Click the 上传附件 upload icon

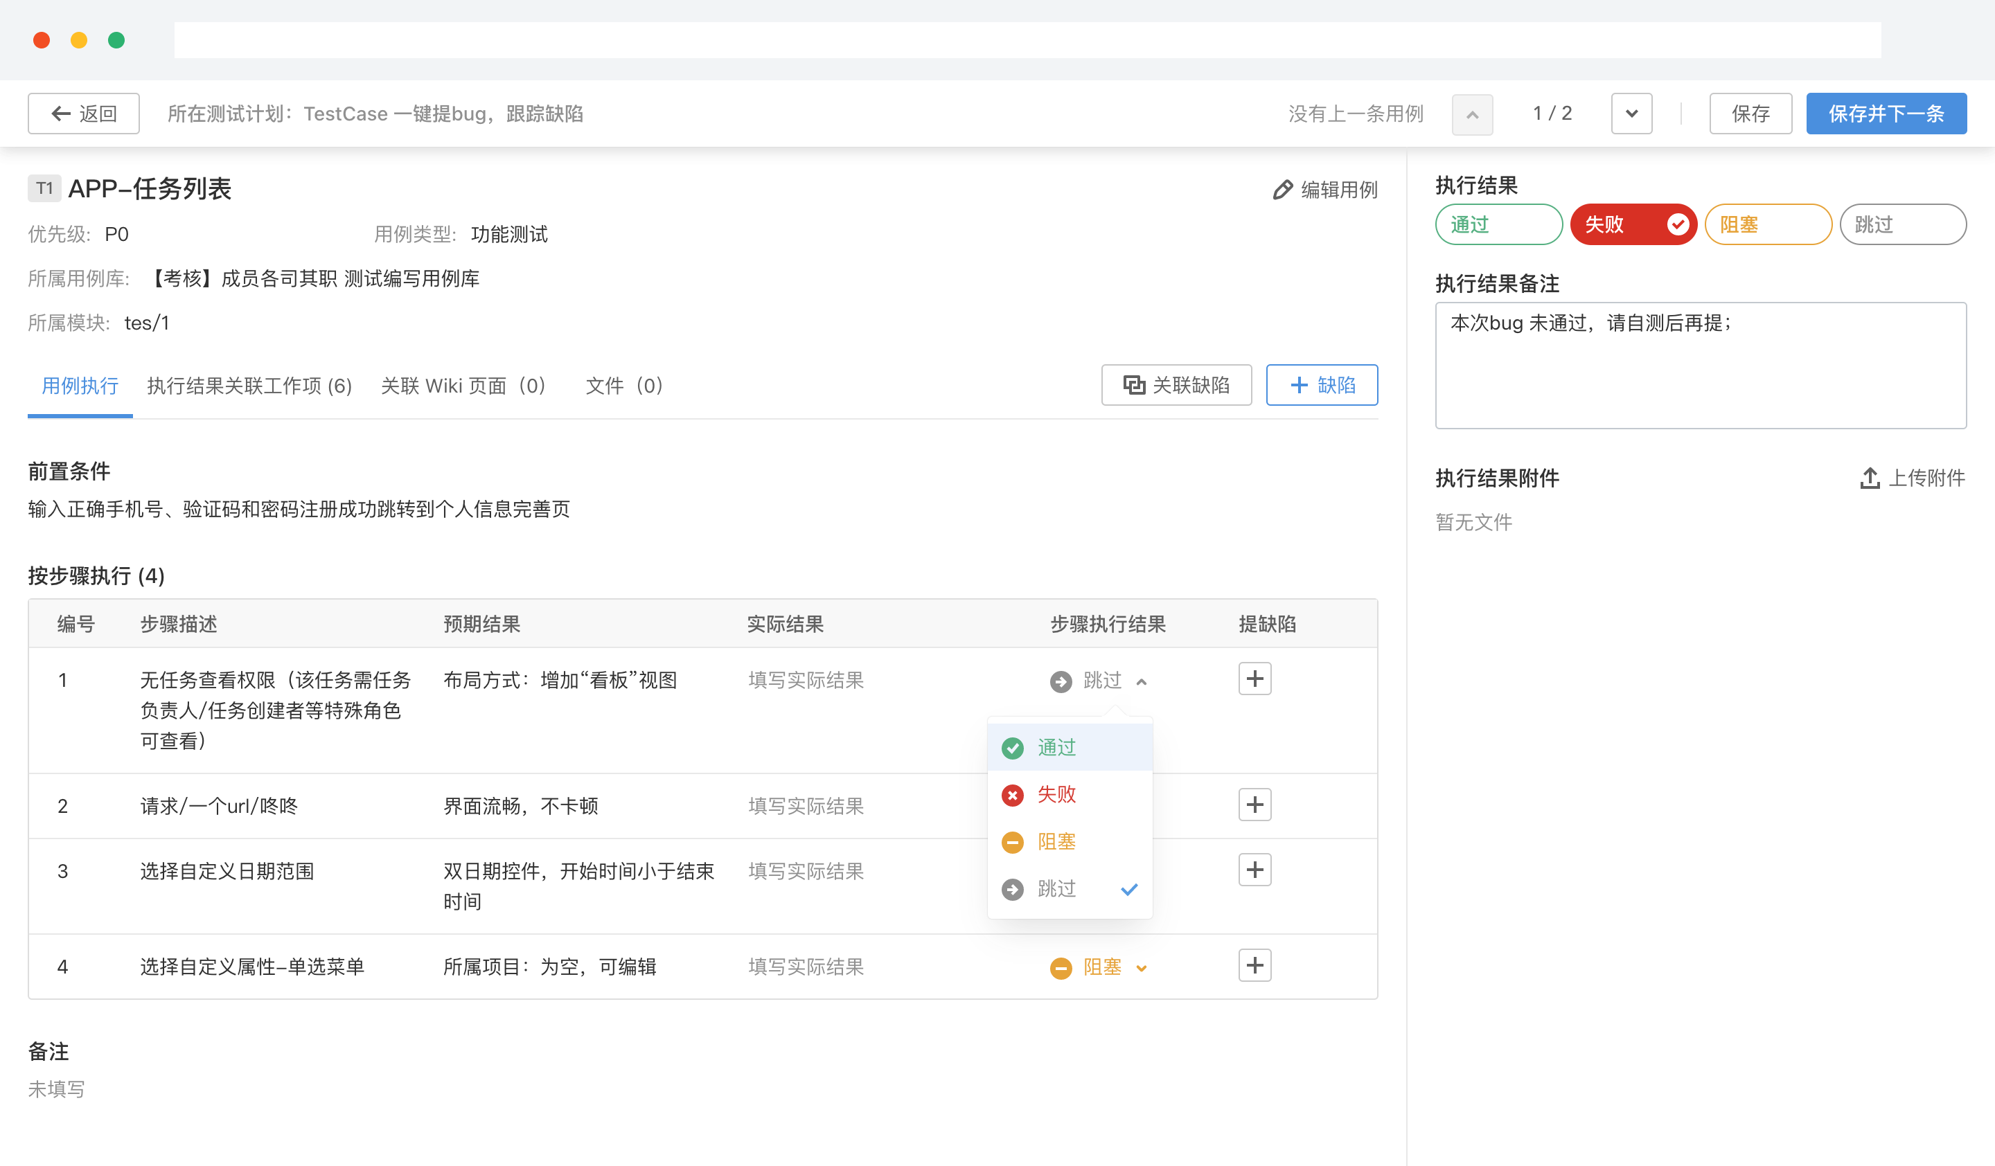(1870, 478)
